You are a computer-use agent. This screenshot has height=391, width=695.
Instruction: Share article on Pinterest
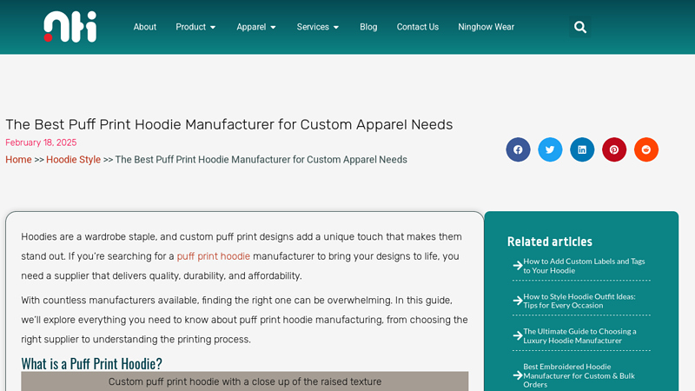(x=614, y=149)
